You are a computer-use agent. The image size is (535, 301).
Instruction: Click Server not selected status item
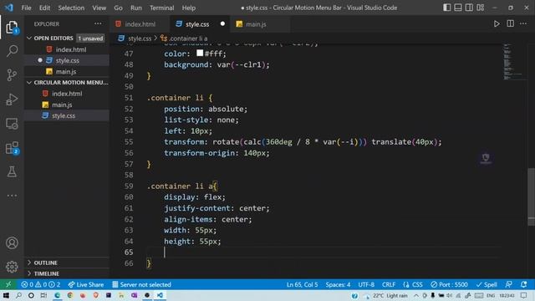141,284
